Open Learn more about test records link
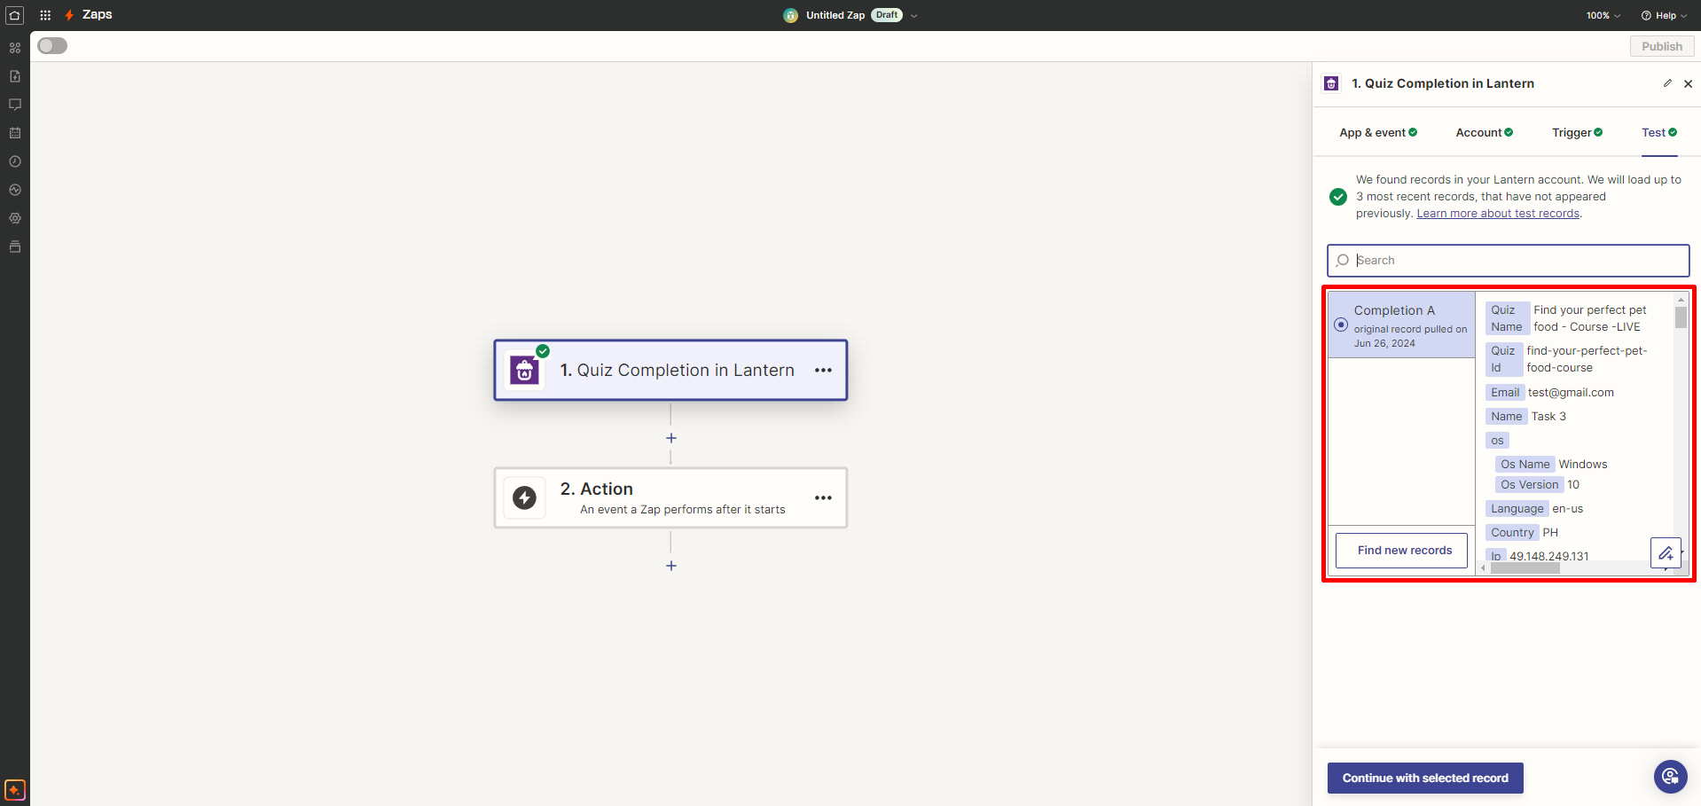This screenshot has height=806, width=1701. pos(1498,214)
